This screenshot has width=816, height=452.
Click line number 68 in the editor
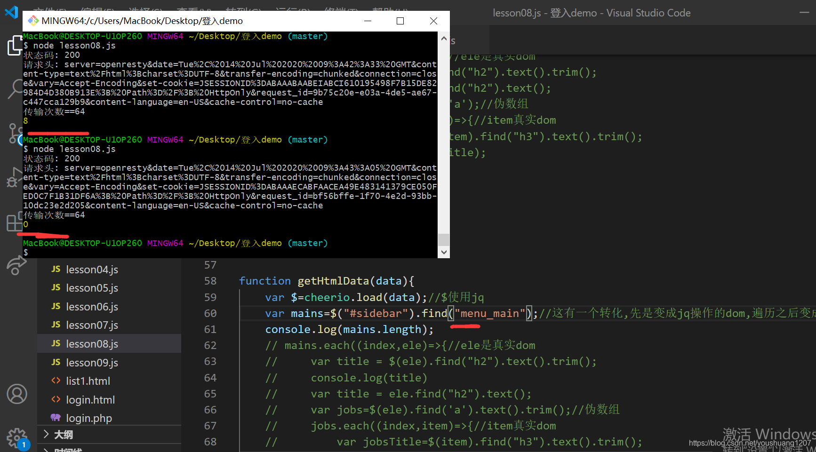coord(210,442)
